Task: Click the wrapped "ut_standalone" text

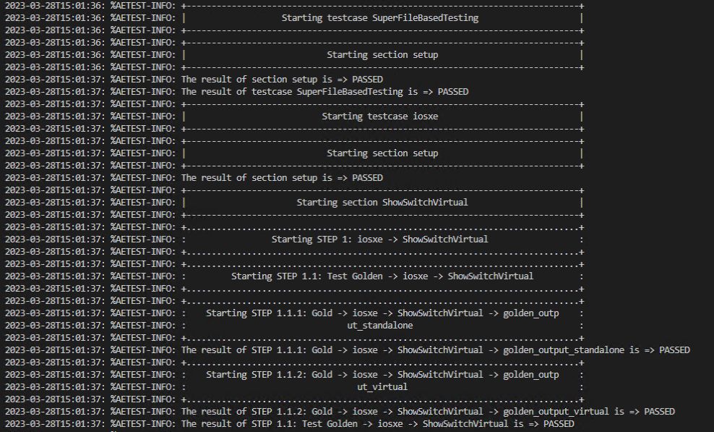Action: click(380, 326)
